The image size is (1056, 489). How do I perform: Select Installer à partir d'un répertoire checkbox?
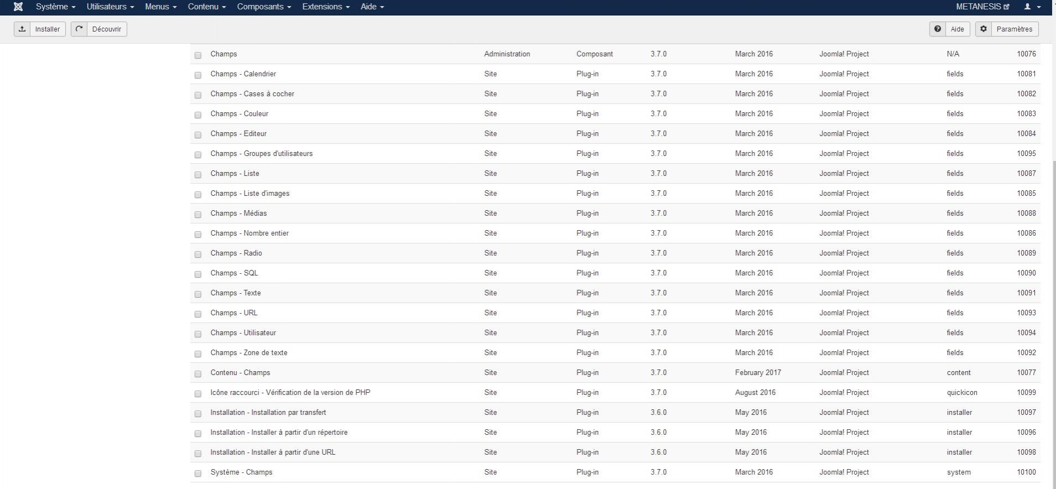(x=198, y=433)
